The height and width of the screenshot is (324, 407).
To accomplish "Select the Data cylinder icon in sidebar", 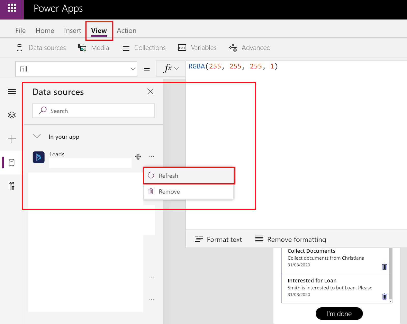I will (12, 163).
